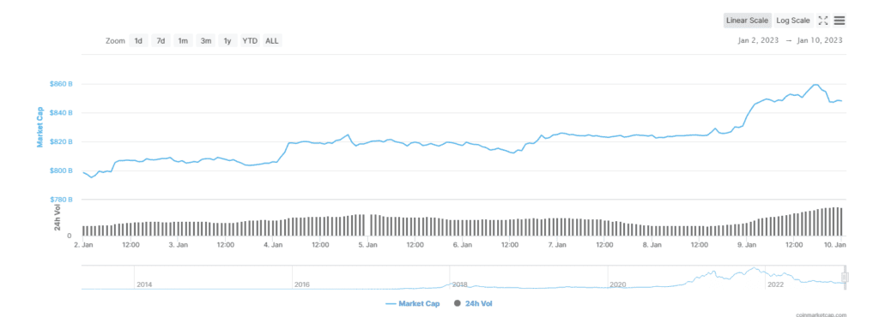Show ALL time range
The width and height of the screenshot is (879, 317).
tap(272, 41)
